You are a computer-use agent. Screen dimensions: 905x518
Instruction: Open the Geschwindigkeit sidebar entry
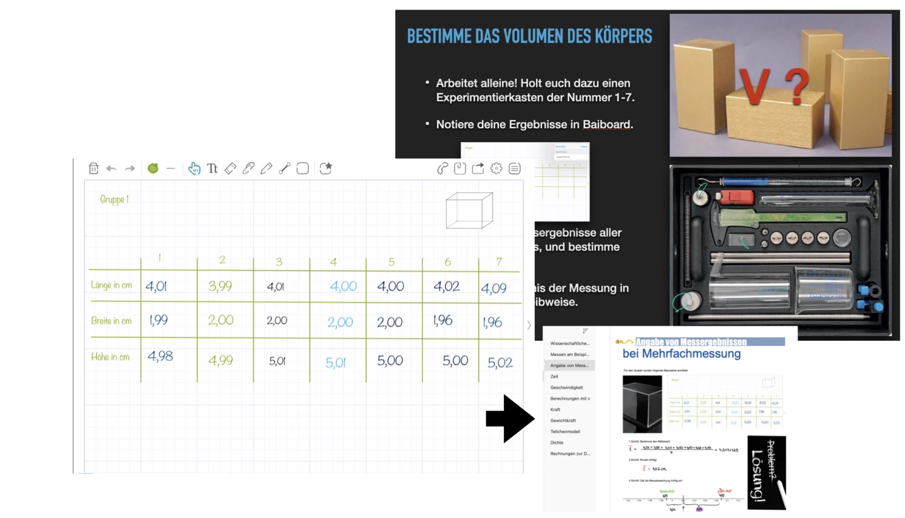pyautogui.click(x=566, y=387)
